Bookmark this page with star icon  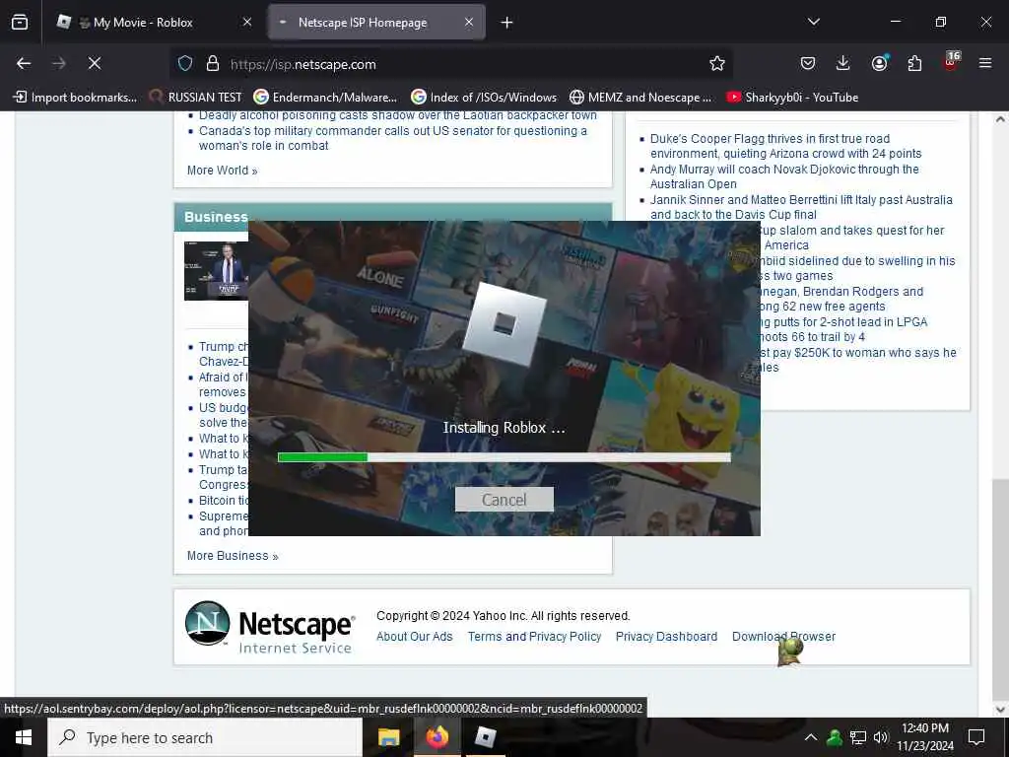point(717,63)
